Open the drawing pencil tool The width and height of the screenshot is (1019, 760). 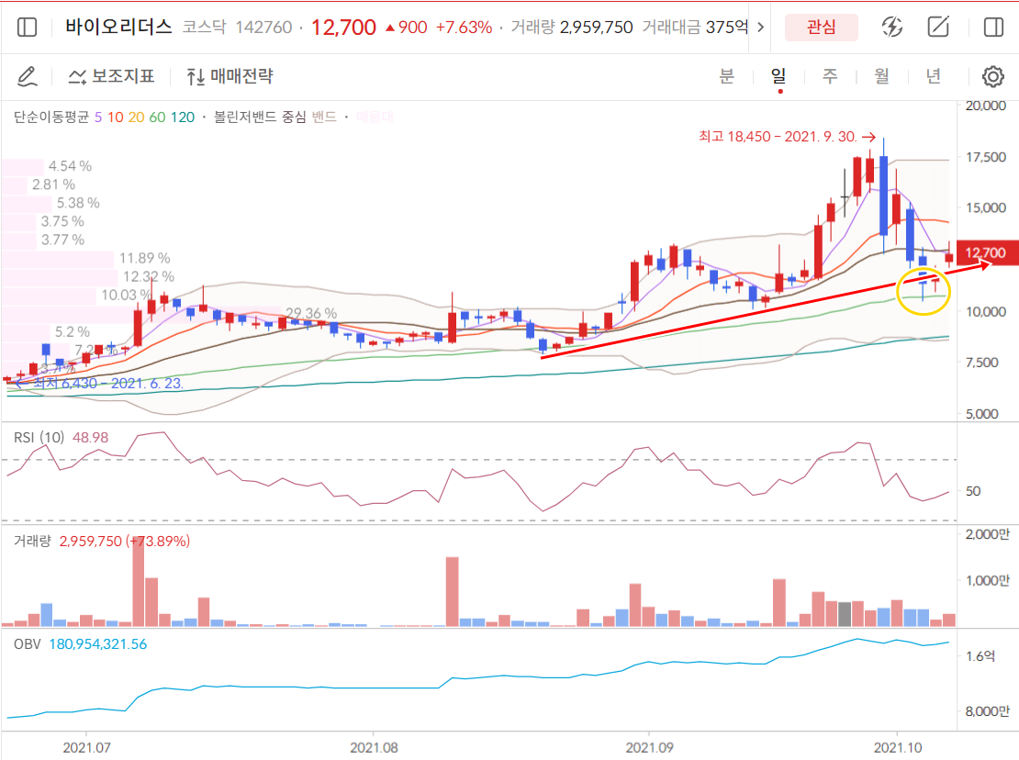coord(28,76)
